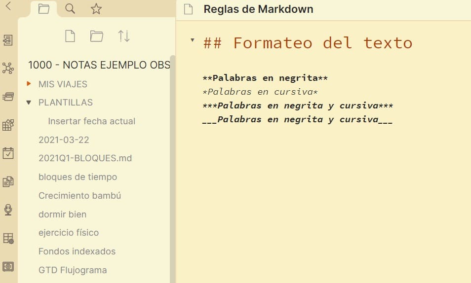
Task: Open the bloques de tiempo note
Action: click(78, 177)
